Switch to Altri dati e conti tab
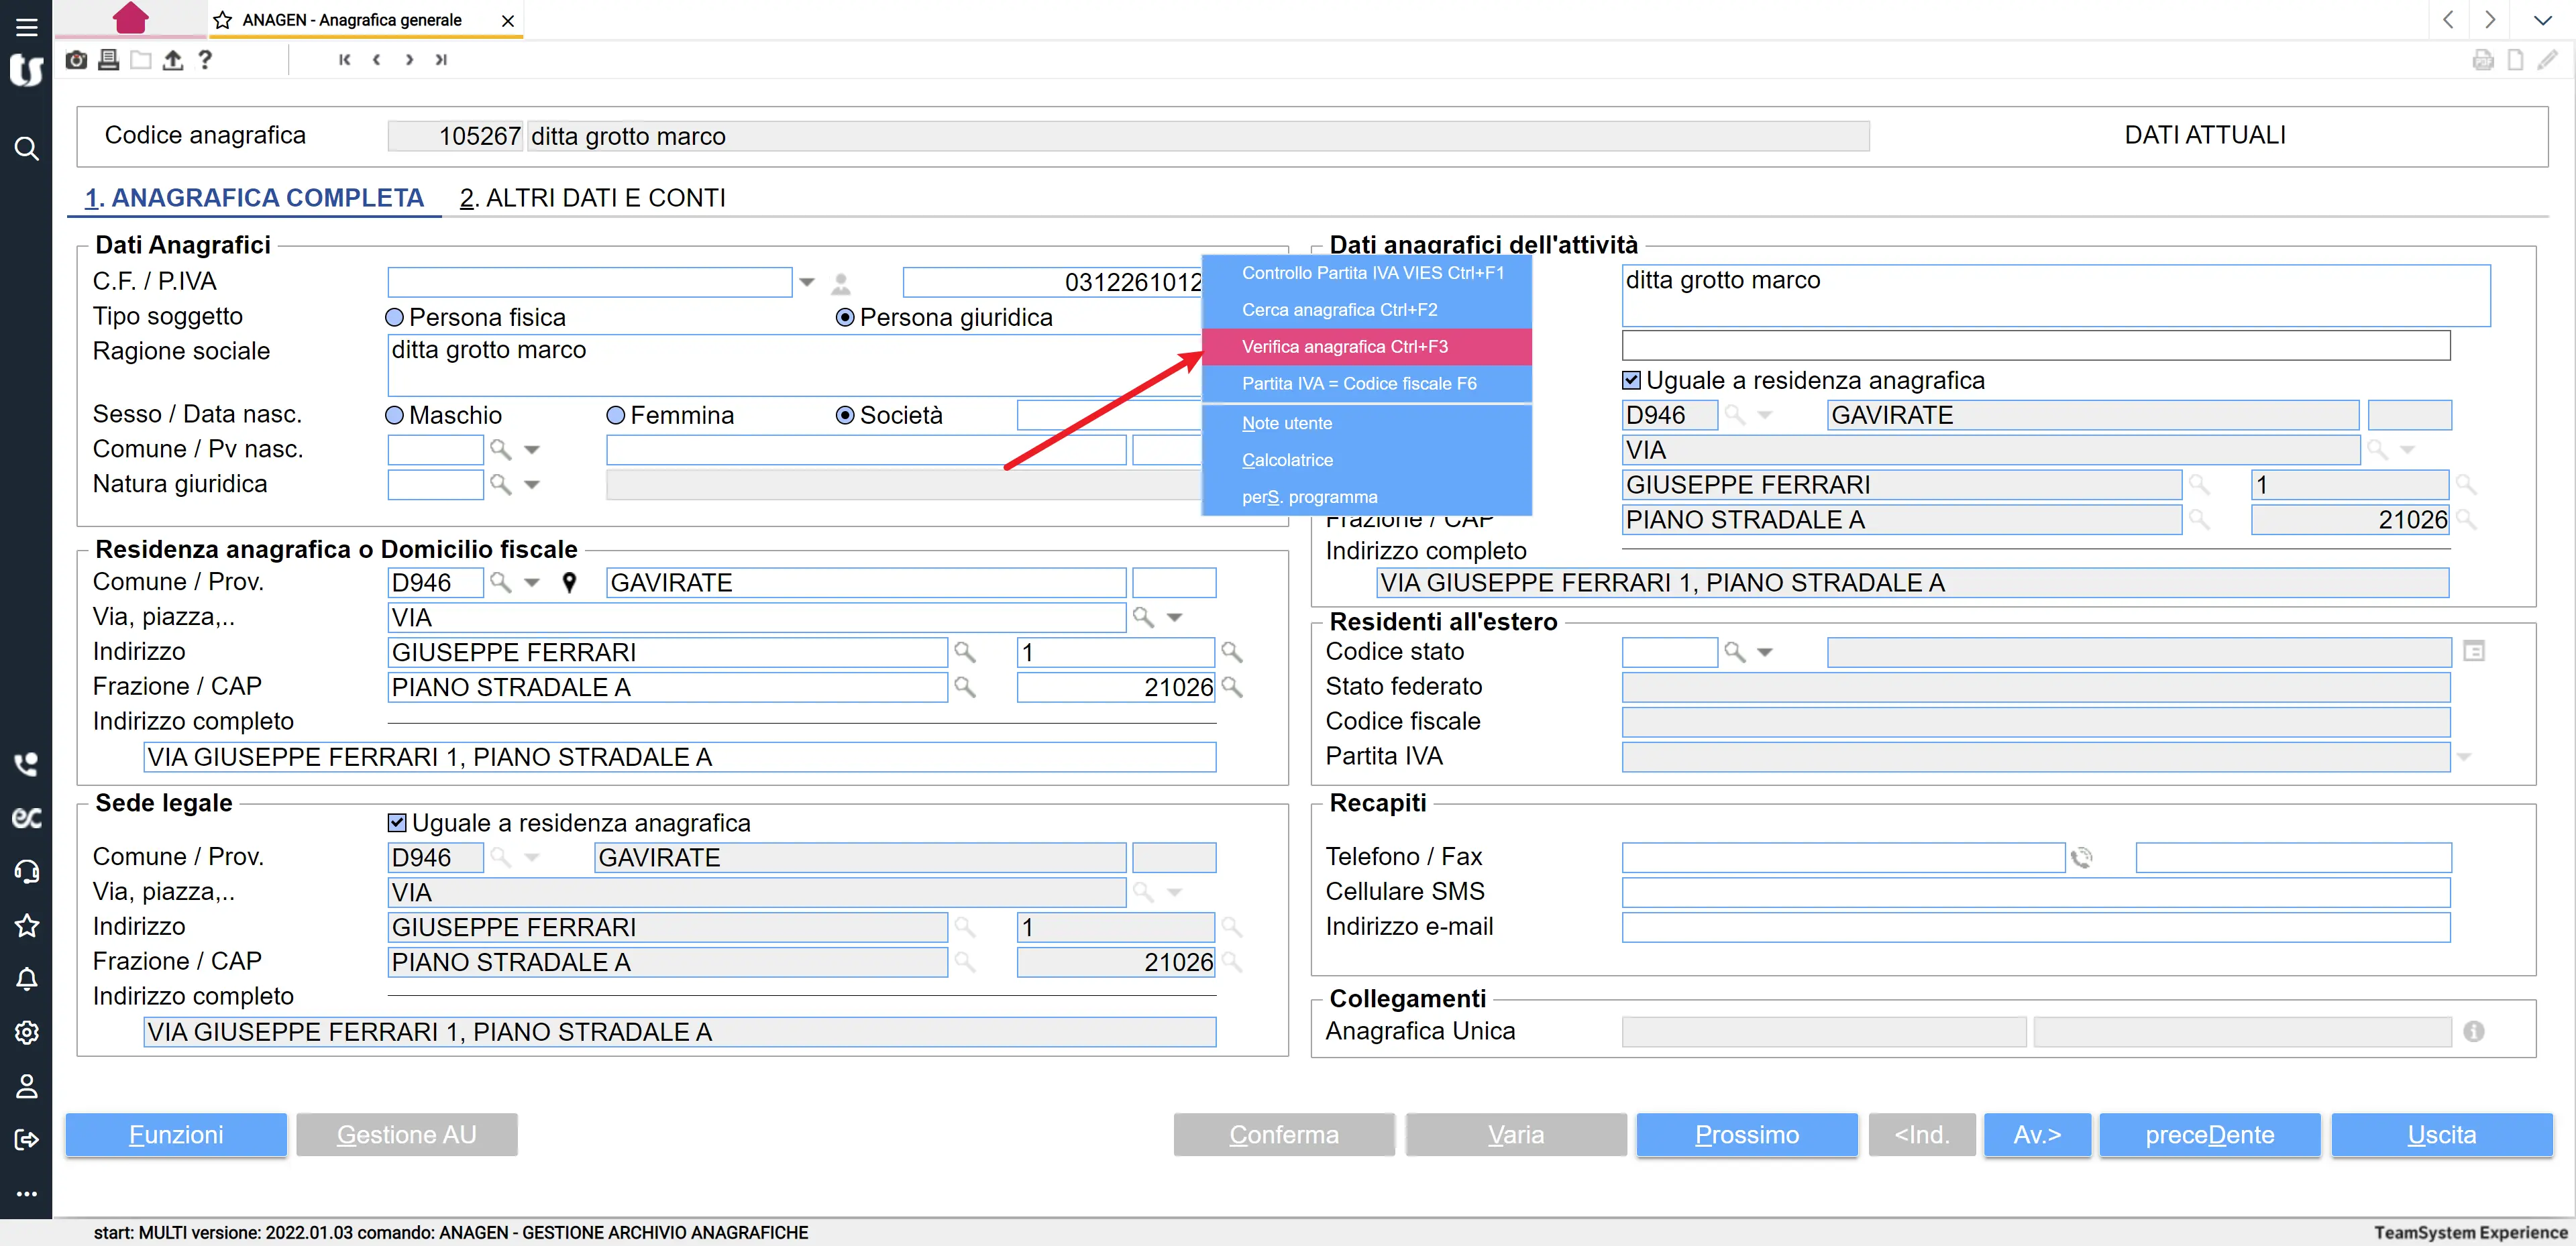 coord(592,198)
